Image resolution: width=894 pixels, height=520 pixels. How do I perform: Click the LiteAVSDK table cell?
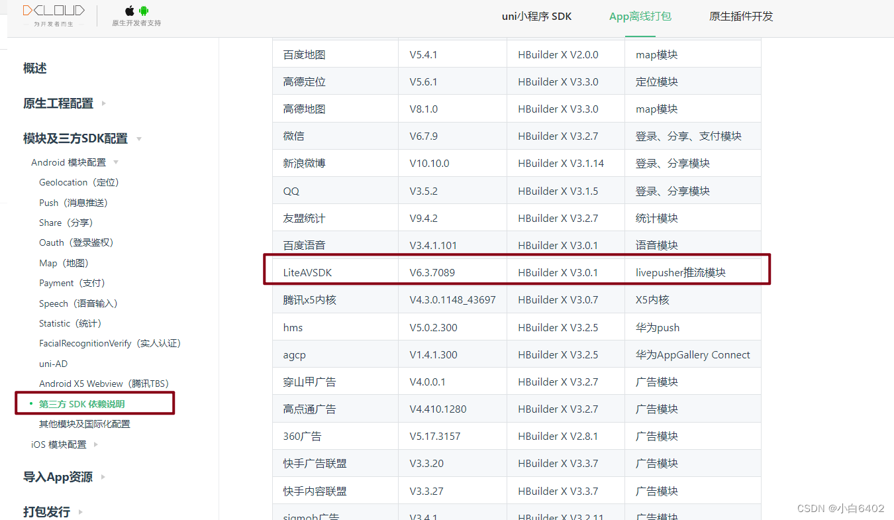(335, 273)
